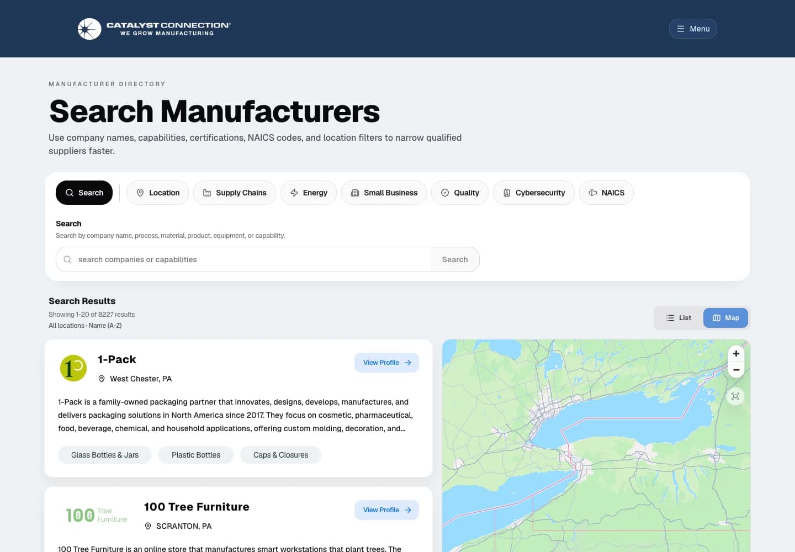This screenshot has height=552, width=795.
Task: Click the MANUFACTURER DIRECTORY label
Action: click(x=107, y=84)
